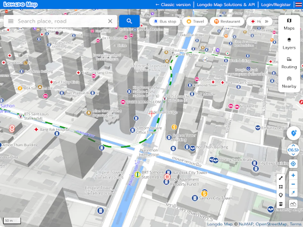Screen dimensions: 303x227
Task: Toggle the Travel filter
Action: pos(195,21)
